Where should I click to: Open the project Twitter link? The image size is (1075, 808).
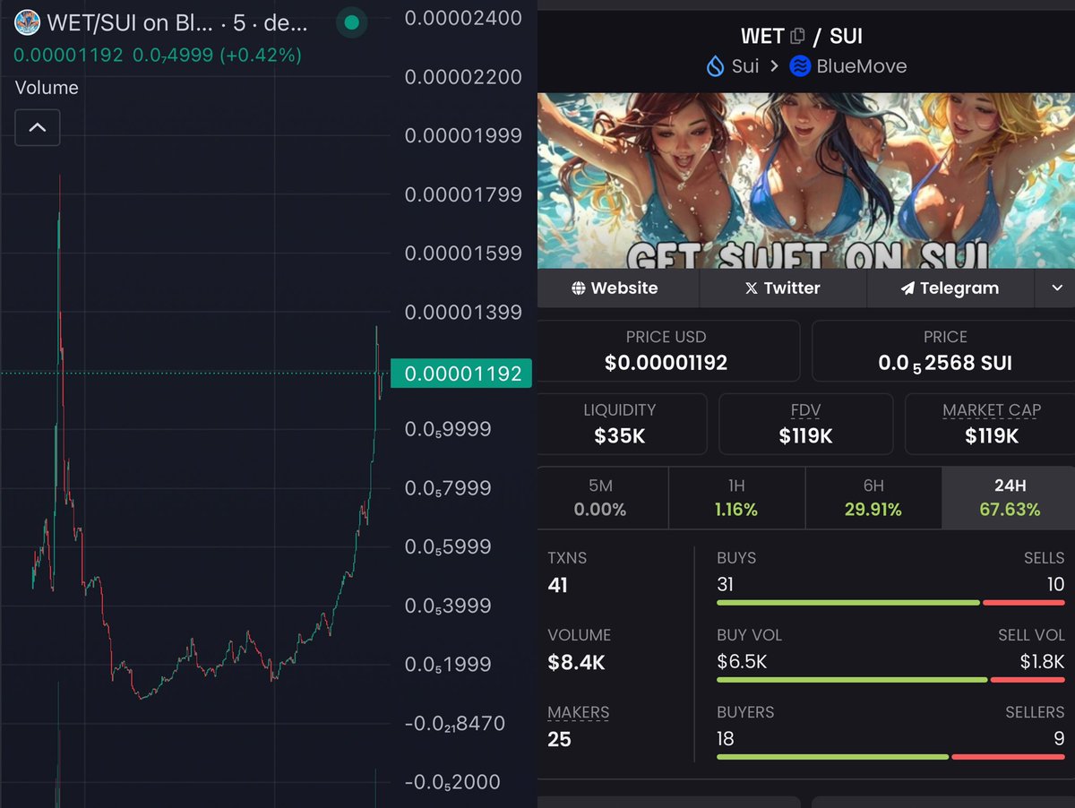[x=783, y=288]
